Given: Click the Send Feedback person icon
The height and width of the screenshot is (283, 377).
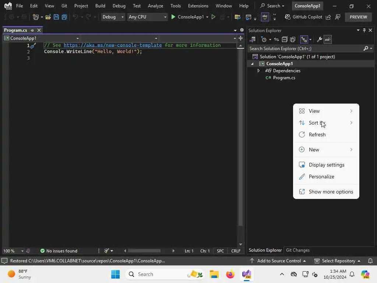Looking at the screenshot, I should click(338, 17).
